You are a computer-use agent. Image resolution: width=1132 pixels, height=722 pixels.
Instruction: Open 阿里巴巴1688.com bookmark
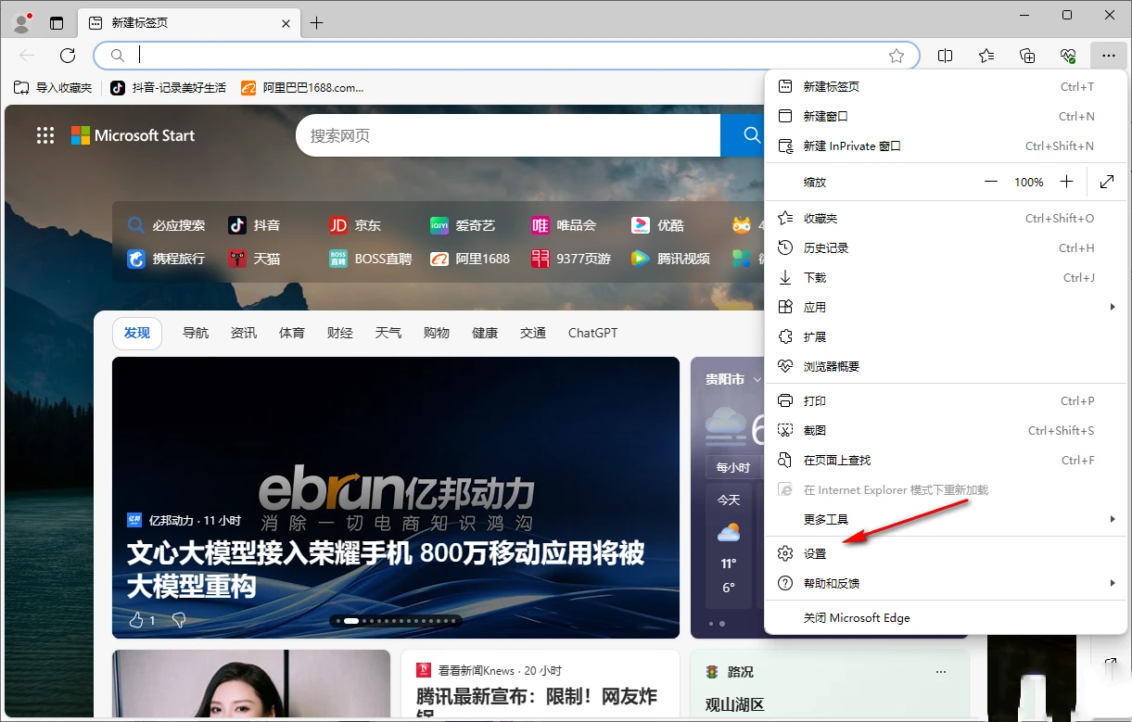pos(302,87)
